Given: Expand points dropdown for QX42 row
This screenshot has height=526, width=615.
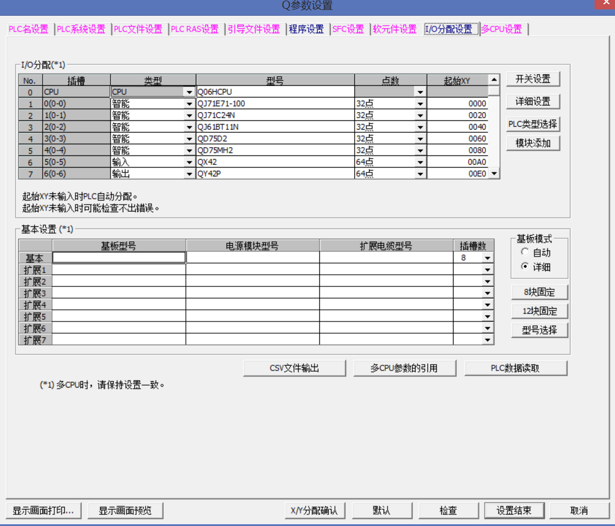Looking at the screenshot, I should [x=420, y=162].
